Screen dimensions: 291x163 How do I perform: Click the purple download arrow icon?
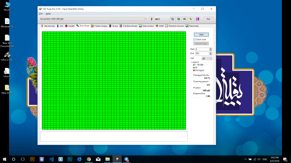point(197,19)
